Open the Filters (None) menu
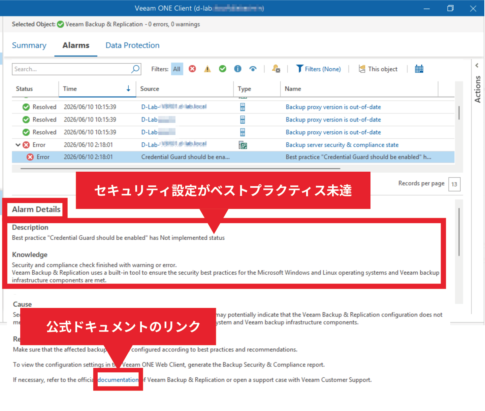The width and height of the screenshot is (485, 411). click(319, 69)
